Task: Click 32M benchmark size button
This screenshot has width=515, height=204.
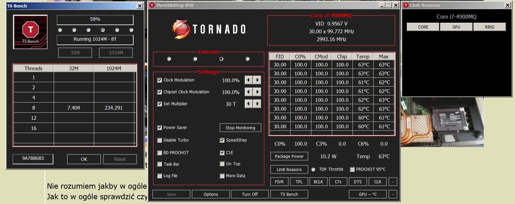Action: (75, 53)
